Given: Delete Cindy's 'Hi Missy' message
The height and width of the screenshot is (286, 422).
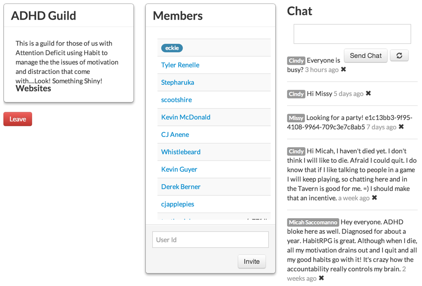Looking at the screenshot, I should point(368,94).
